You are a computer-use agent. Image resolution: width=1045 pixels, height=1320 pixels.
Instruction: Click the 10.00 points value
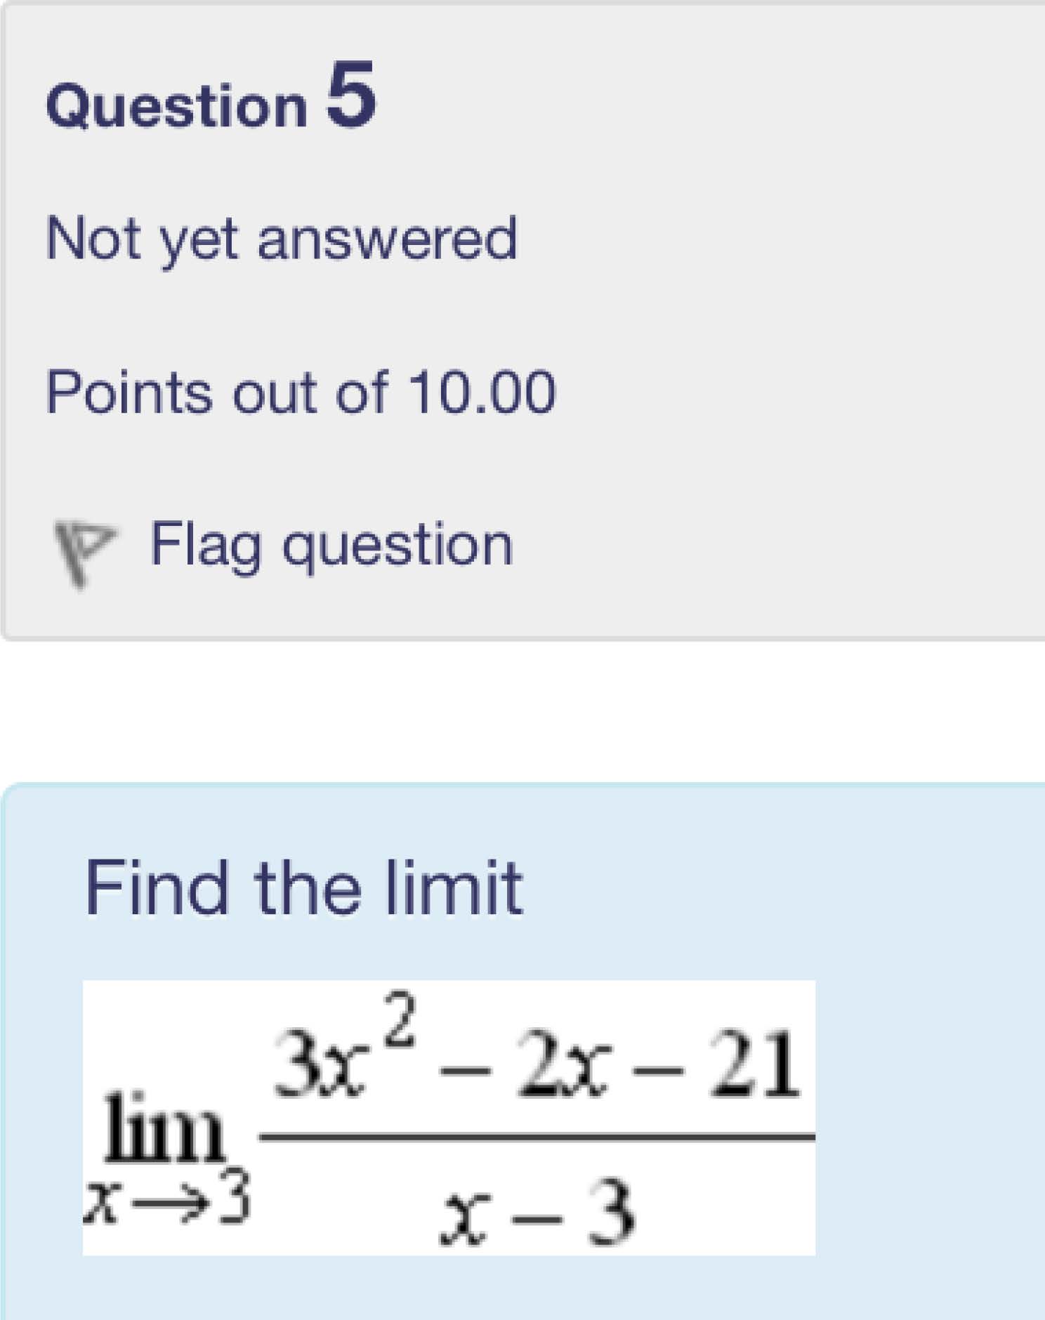click(483, 392)
